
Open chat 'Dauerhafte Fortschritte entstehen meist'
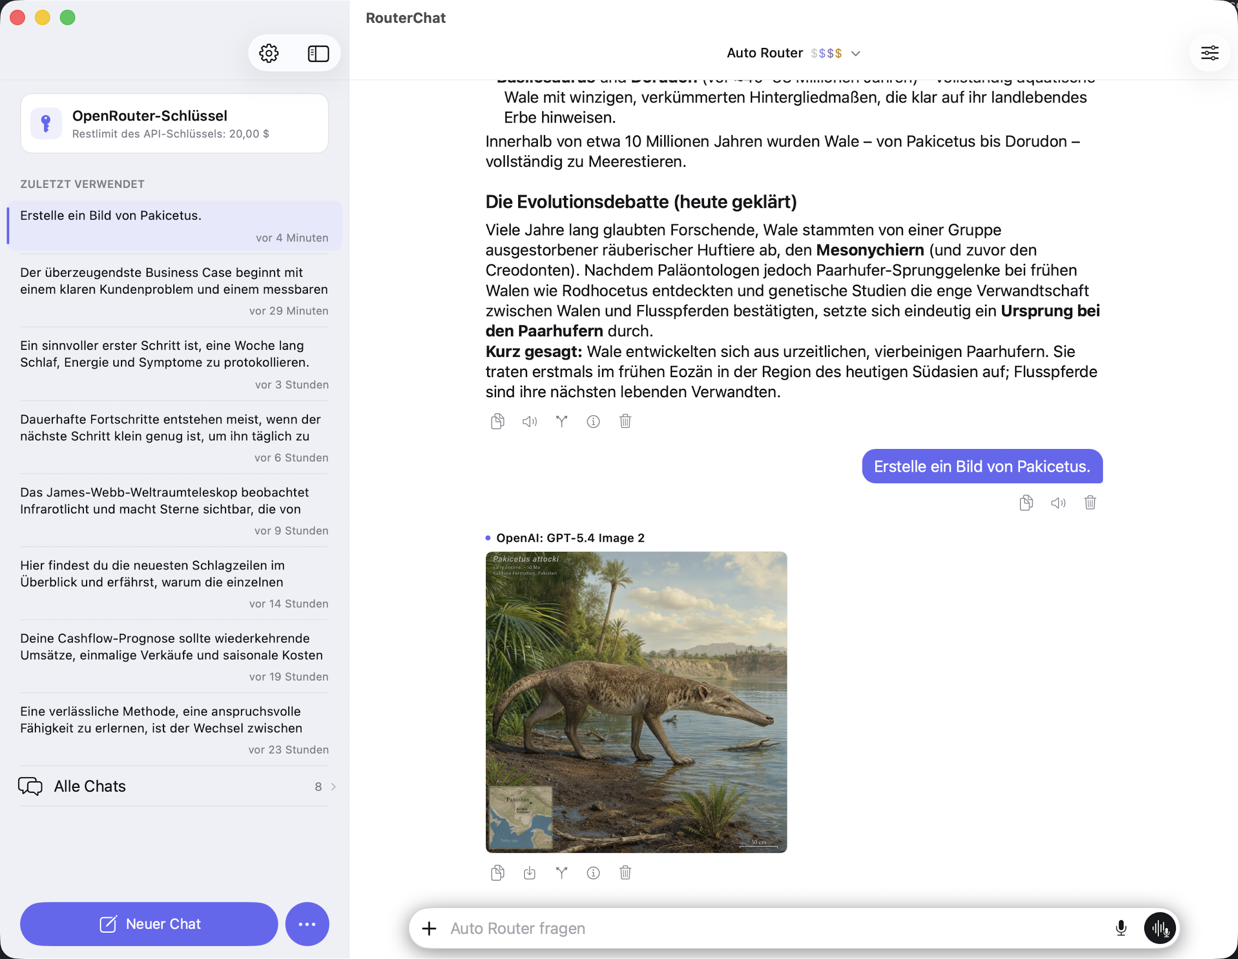(x=174, y=438)
